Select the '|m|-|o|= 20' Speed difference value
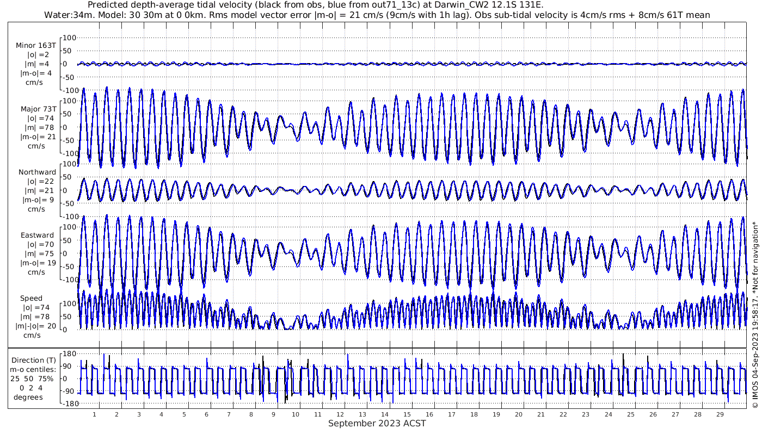The height and width of the screenshot is (435, 762). coord(36,326)
